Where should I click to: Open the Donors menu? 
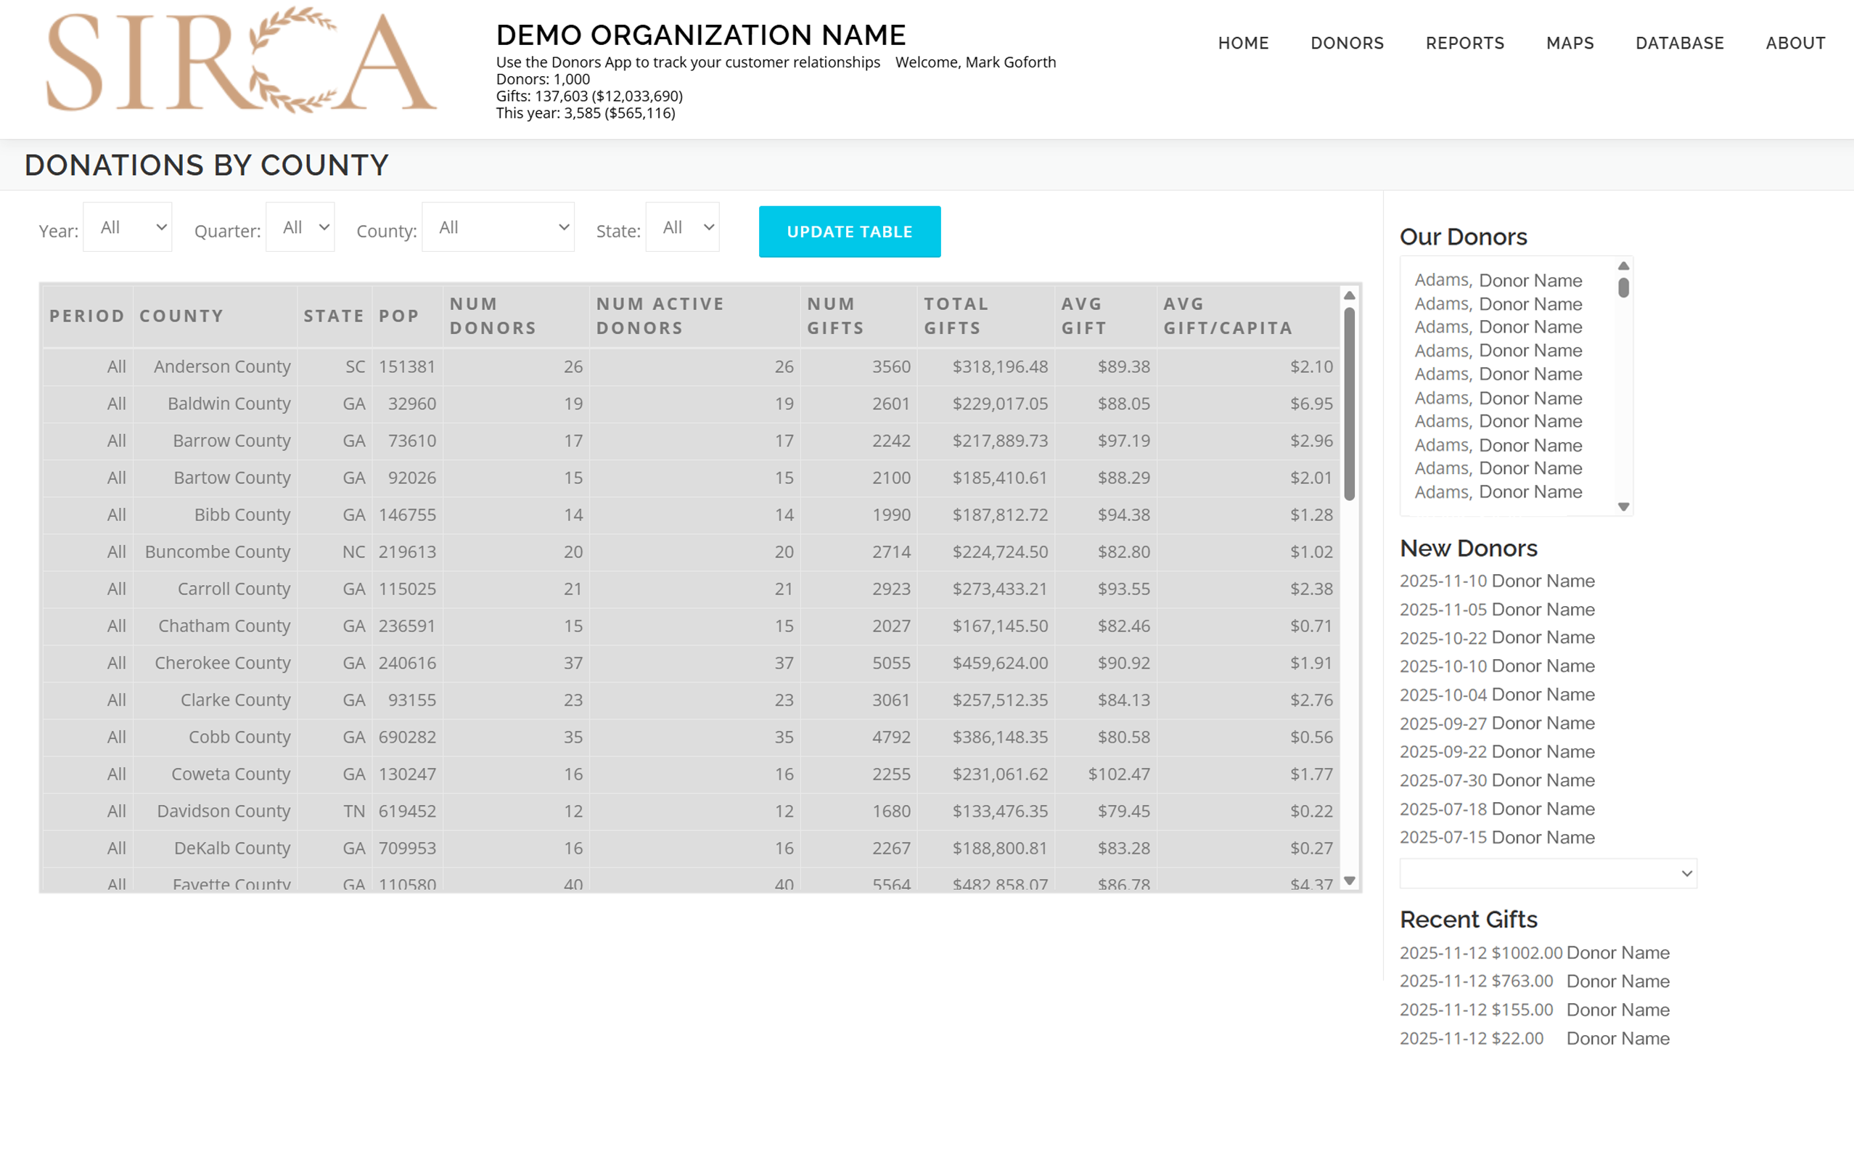[x=1347, y=43]
